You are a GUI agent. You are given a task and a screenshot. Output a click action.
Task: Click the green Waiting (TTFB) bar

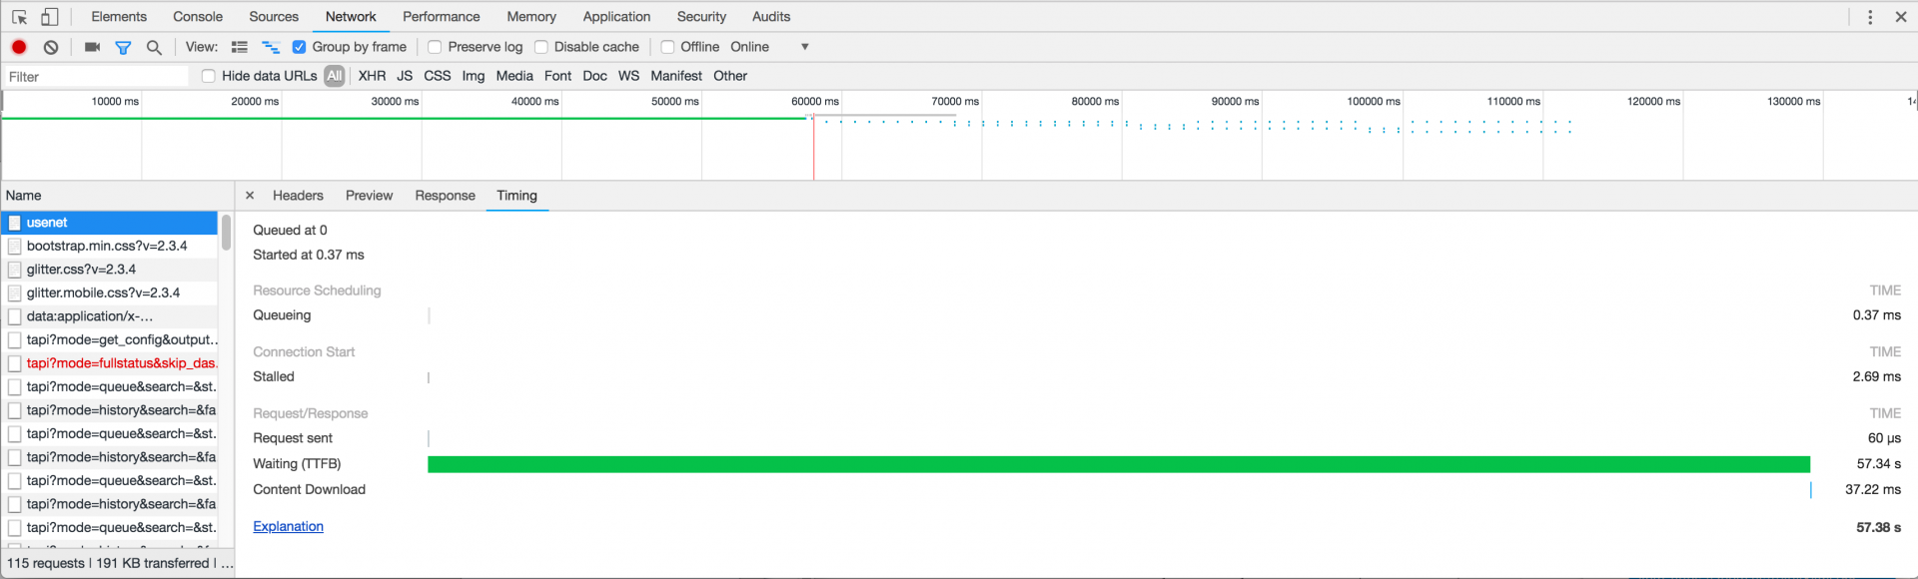tap(1119, 464)
